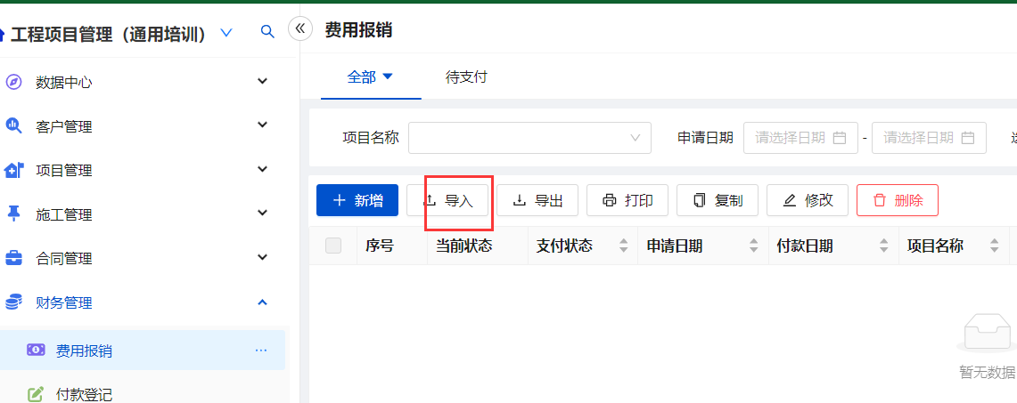Viewport: 1017px width, 403px height.
Task: Sort by 支付状态 column arrows
Action: coord(623,246)
